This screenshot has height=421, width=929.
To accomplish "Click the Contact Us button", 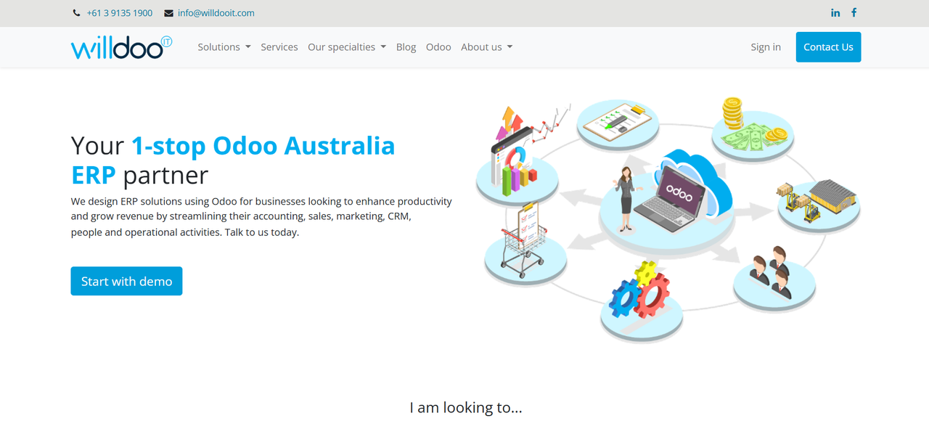I will 828,47.
